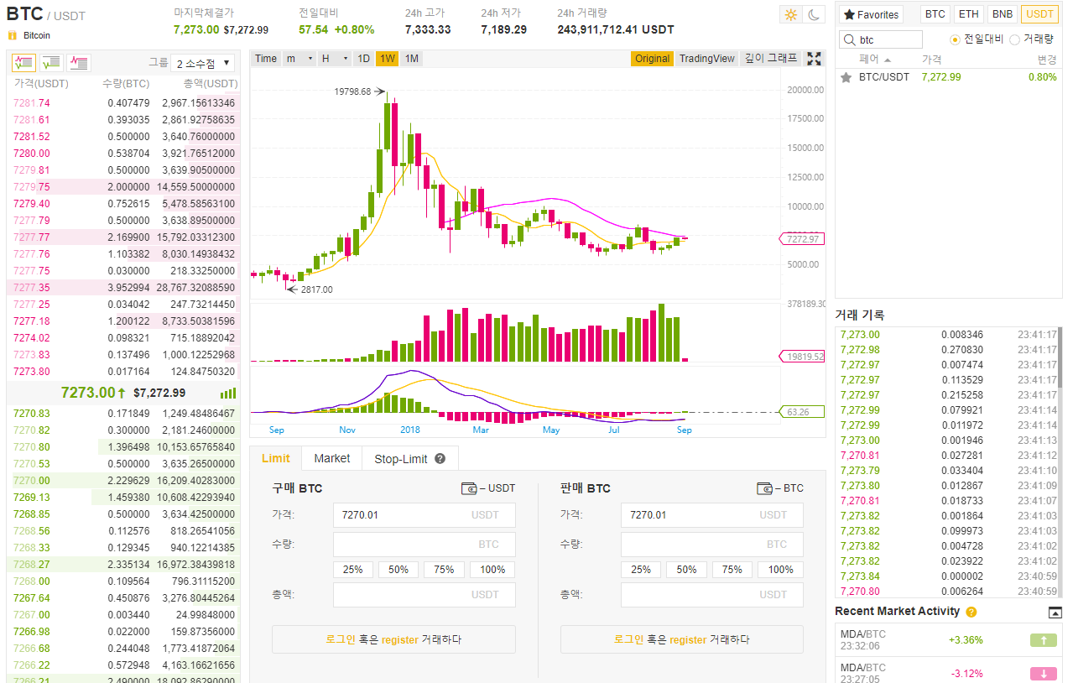
Task: Click the Bitcoin coin info icon
Action: coord(13,35)
